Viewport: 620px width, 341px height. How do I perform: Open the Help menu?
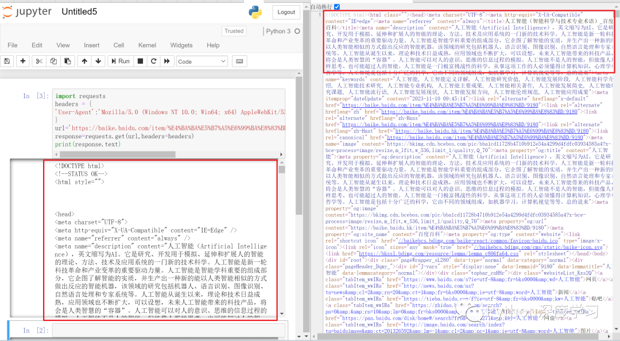point(213,45)
